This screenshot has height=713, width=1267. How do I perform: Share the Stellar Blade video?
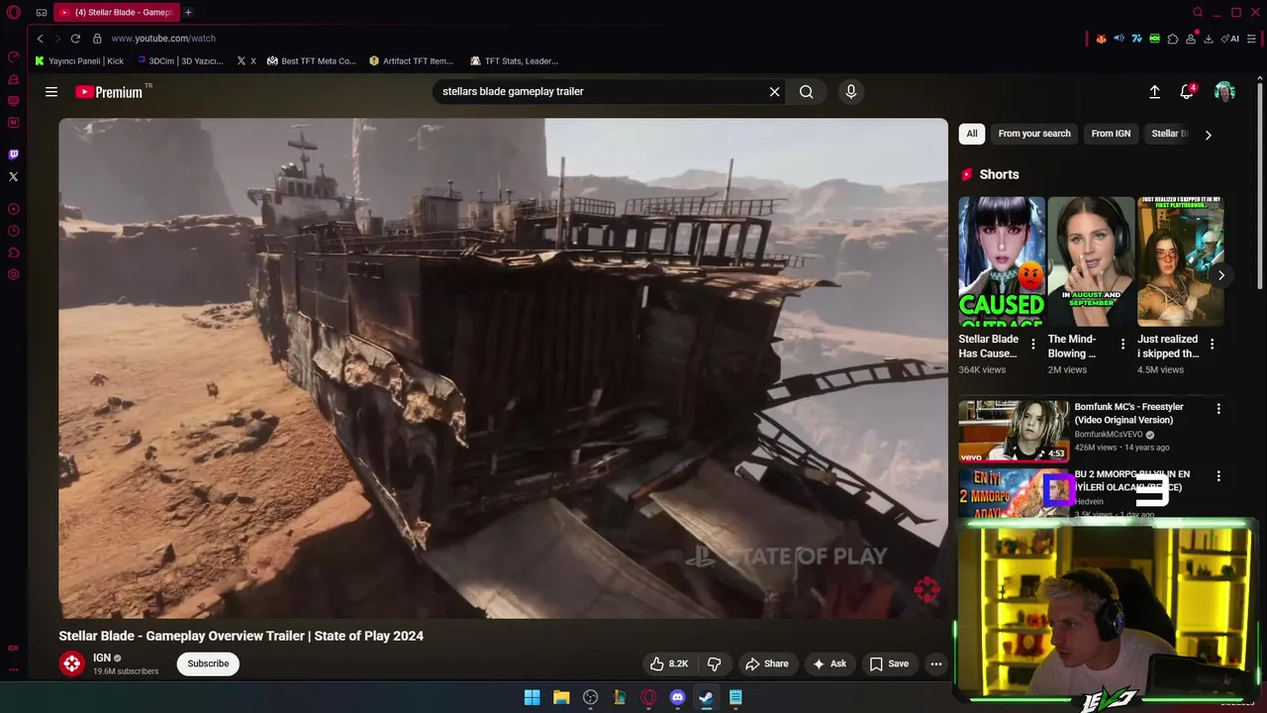coord(766,663)
